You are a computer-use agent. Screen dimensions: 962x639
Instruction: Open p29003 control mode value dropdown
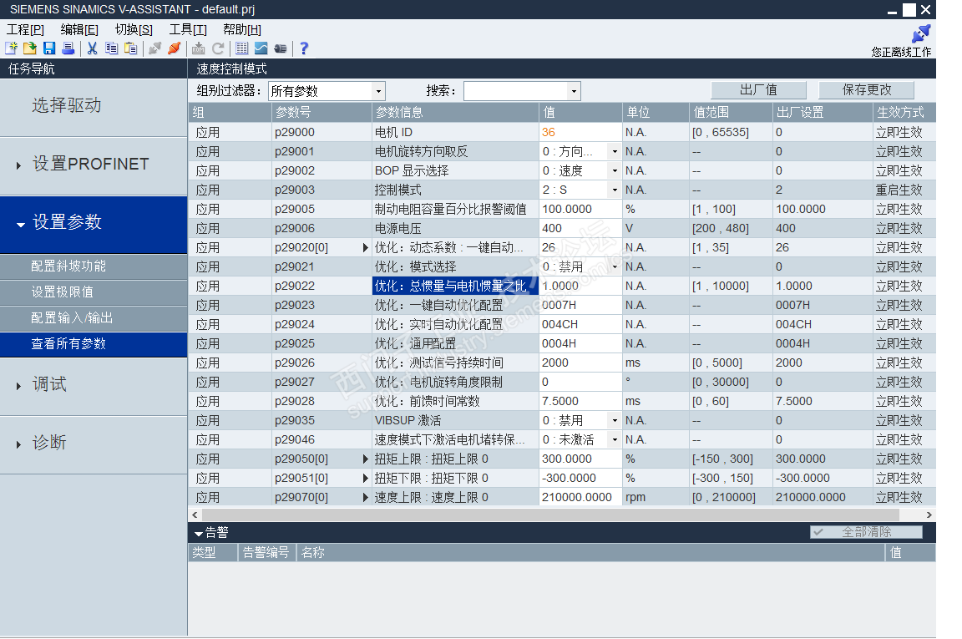(614, 190)
